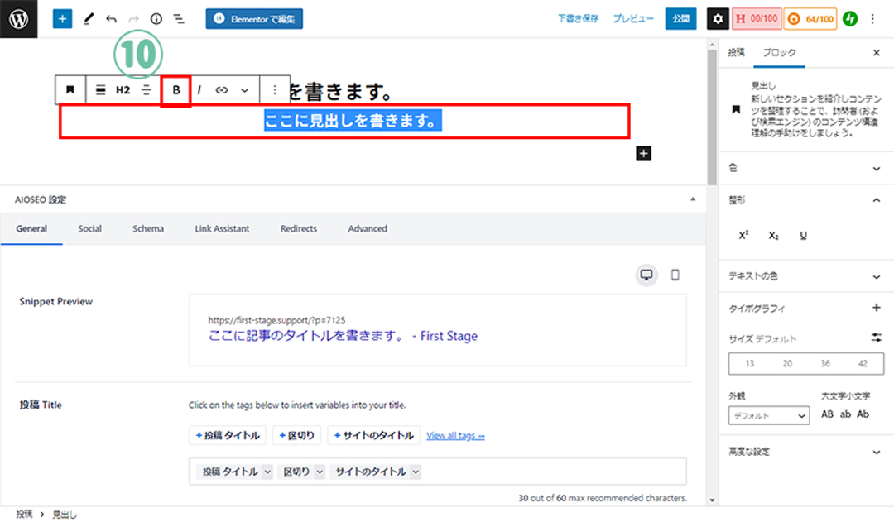Toggle underline in the formatting panel

[x=803, y=235]
